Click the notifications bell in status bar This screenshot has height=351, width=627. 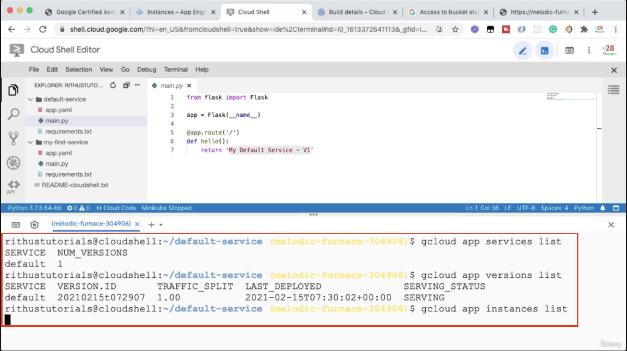point(603,208)
